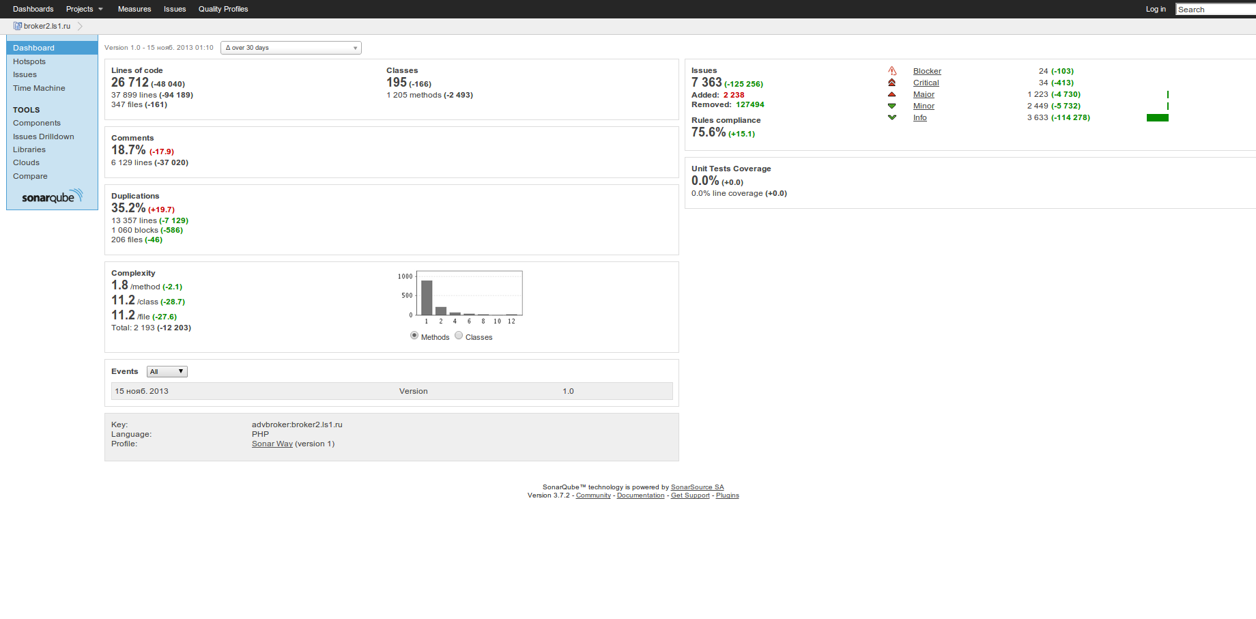Click the Major issues link

(x=924, y=94)
